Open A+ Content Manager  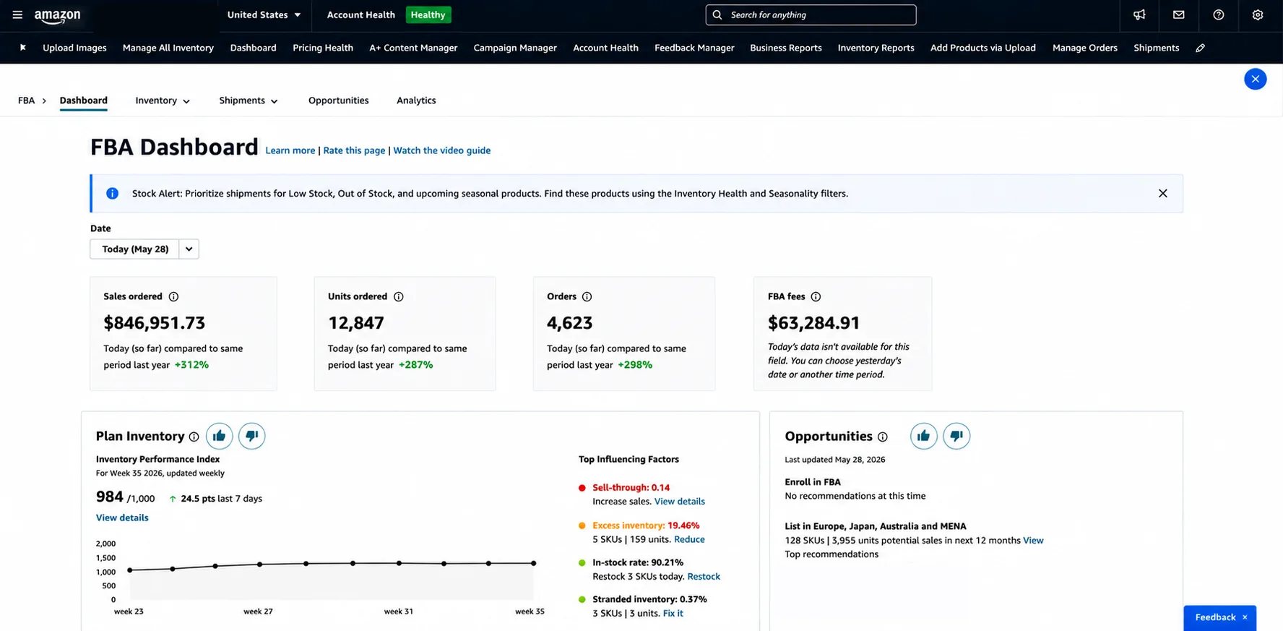pos(413,48)
